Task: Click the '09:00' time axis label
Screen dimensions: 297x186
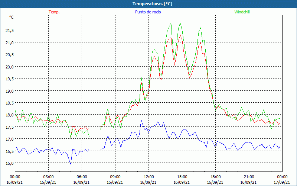Action: (x=115, y=177)
